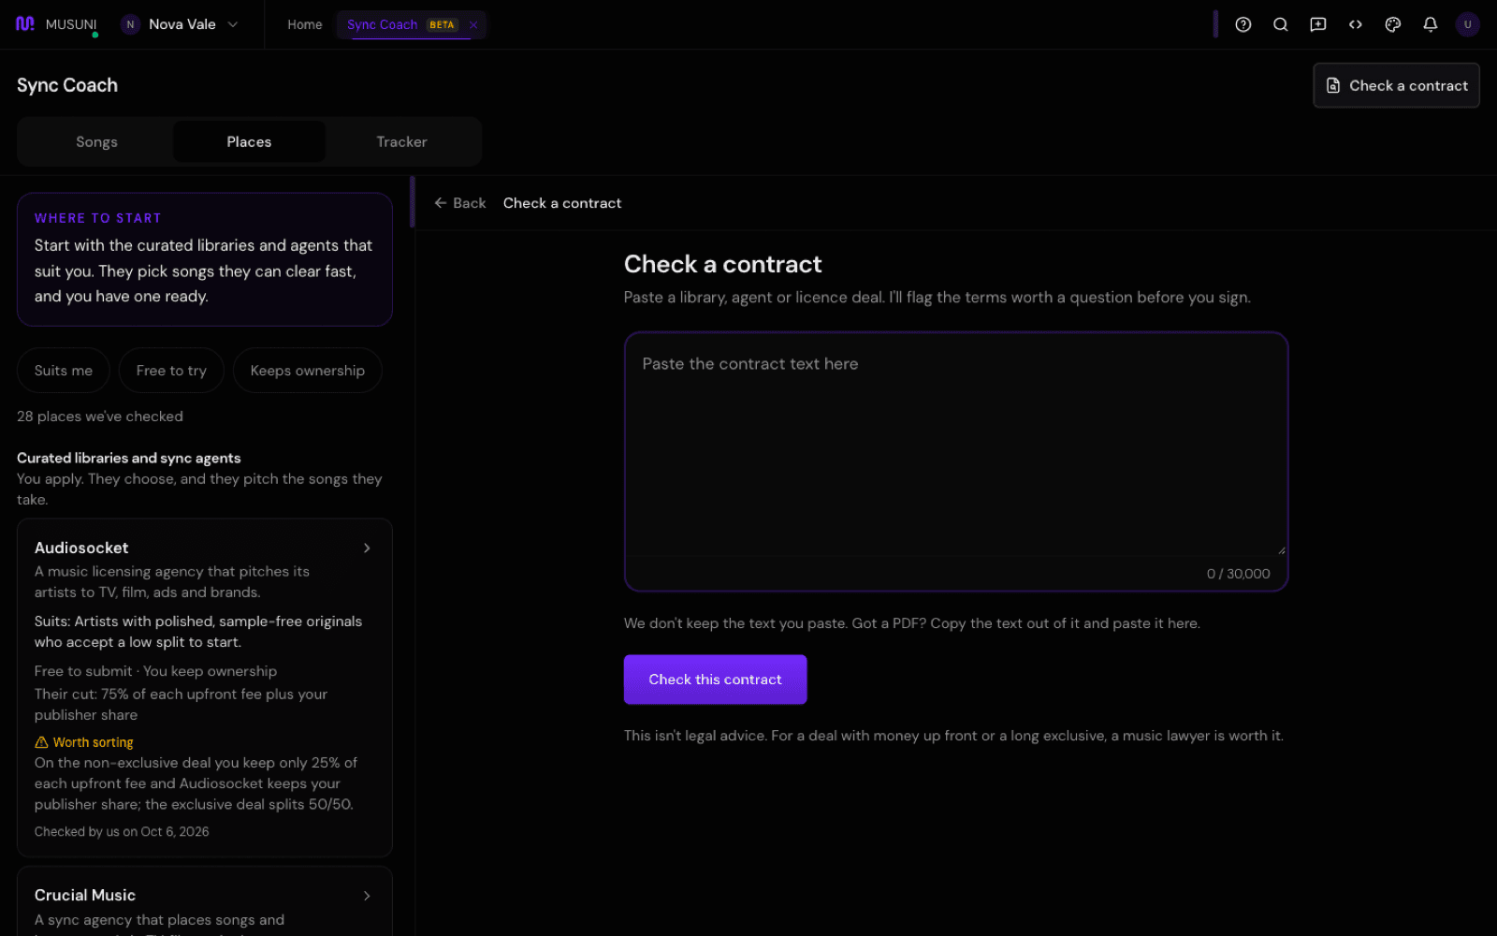
Task: Click the code brackets icon
Action: pyautogui.click(x=1355, y=24)
